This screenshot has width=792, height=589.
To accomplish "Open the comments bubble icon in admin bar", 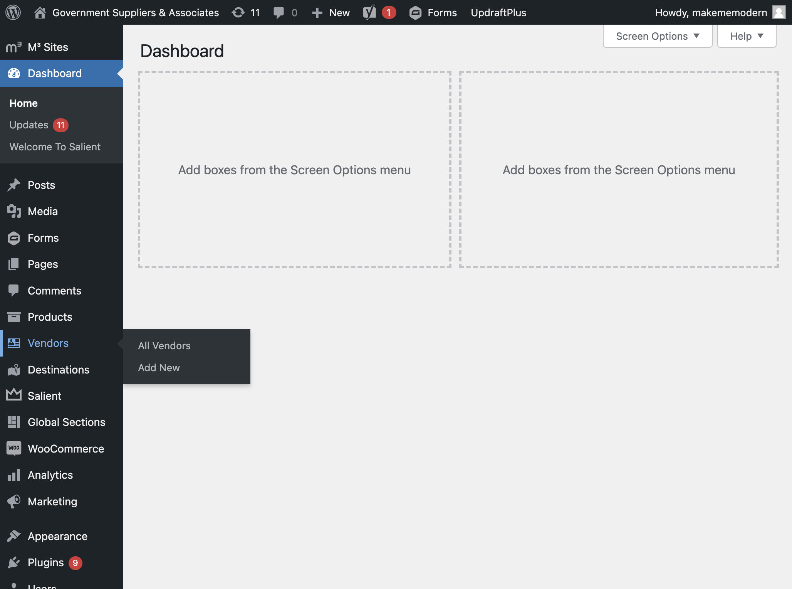I will 279,13.
